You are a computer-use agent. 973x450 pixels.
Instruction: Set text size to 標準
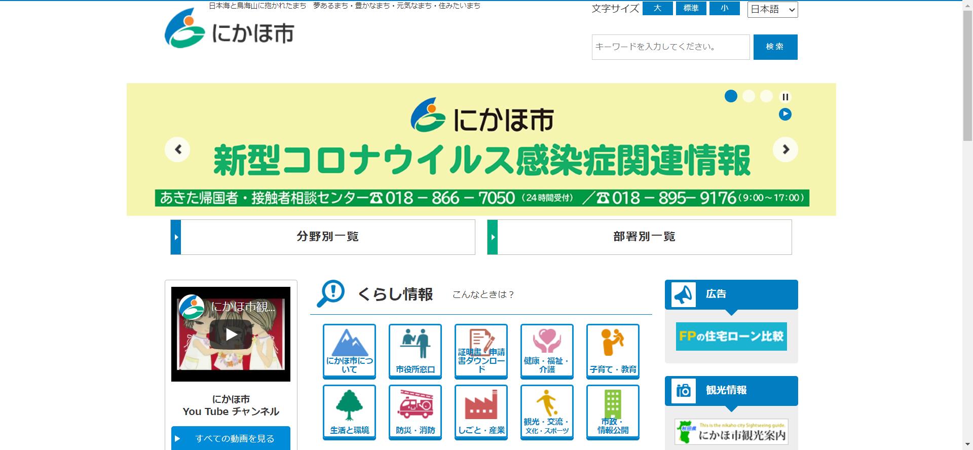(691, 9)
